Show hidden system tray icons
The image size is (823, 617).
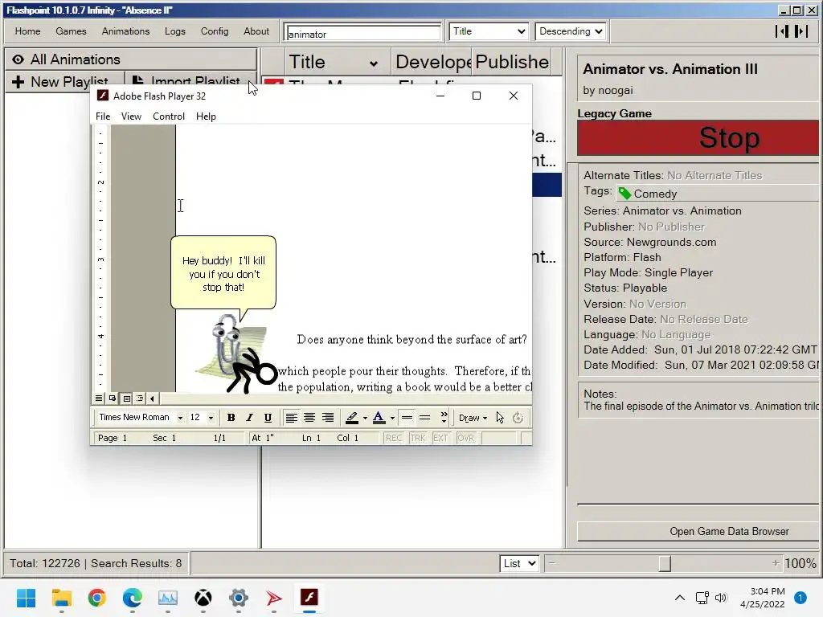[680, 597]
